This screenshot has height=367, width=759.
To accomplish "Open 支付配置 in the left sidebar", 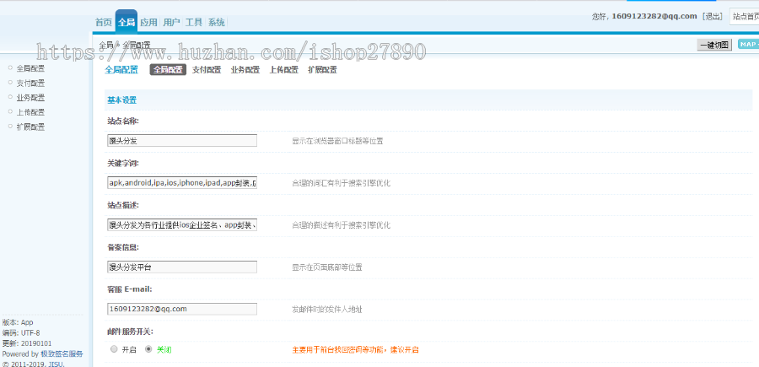I will 30,84.
